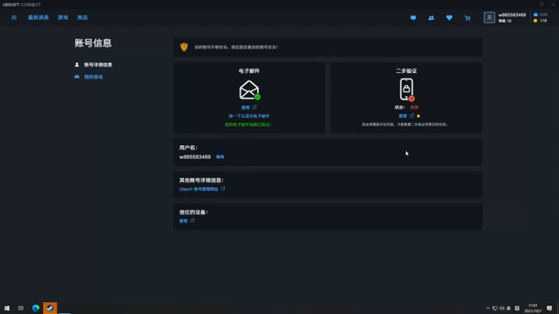Open the 管理 link under 信任的设备
Screen dimensions: 559x314
[x=183, y=221]
